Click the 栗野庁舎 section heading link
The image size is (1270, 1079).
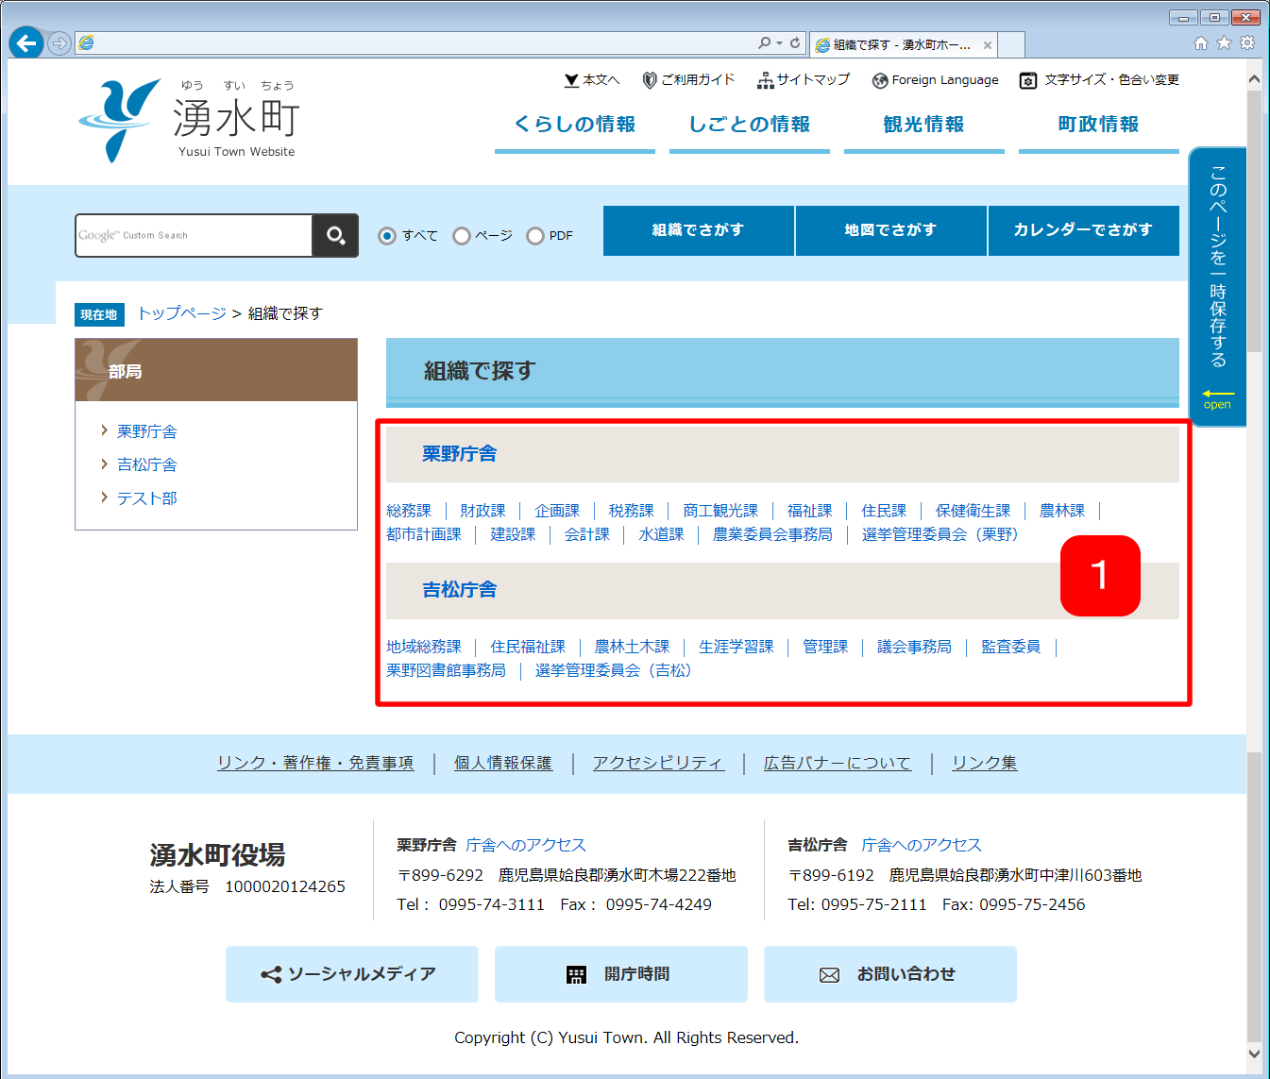pyautogui.click(x=460, y=454)
